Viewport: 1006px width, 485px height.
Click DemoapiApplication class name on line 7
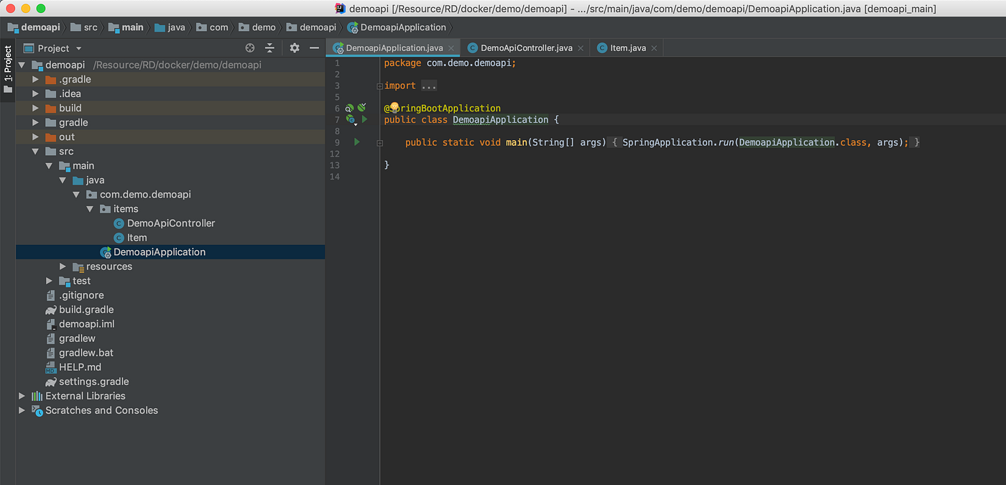500,119
